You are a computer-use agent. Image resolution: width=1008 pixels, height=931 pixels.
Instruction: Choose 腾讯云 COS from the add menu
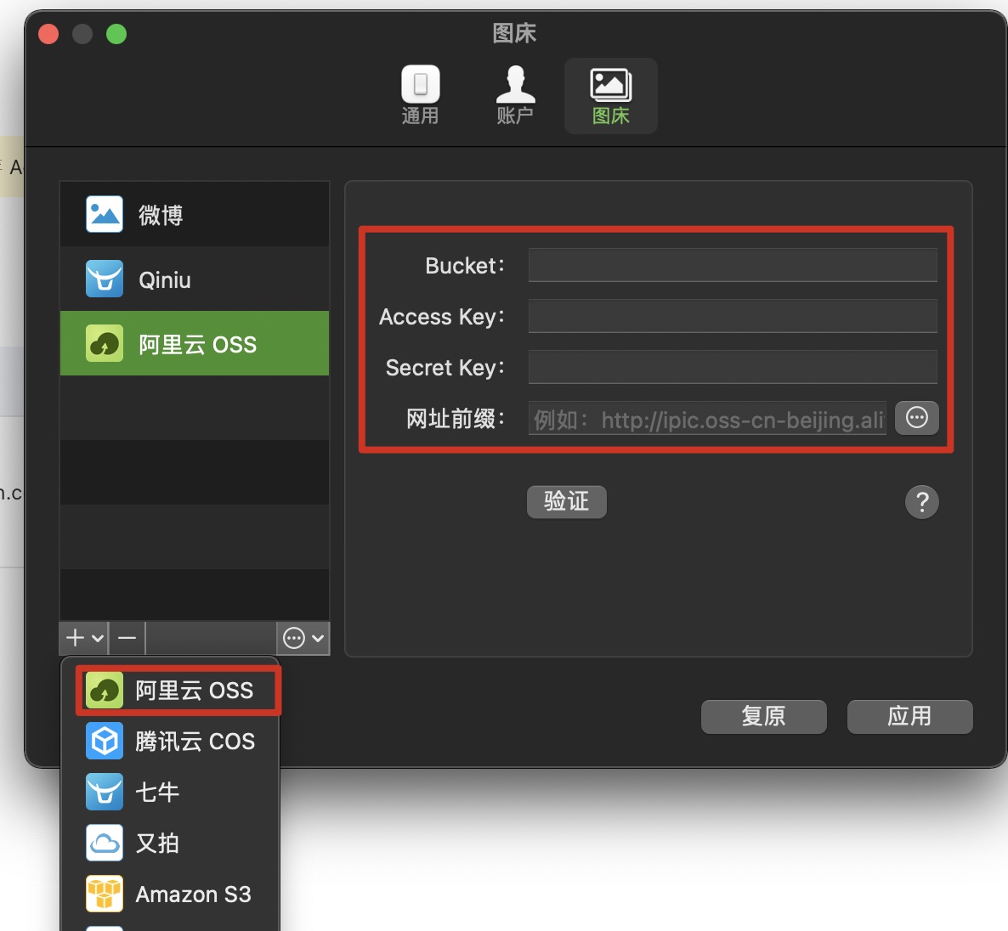(178, 742)
